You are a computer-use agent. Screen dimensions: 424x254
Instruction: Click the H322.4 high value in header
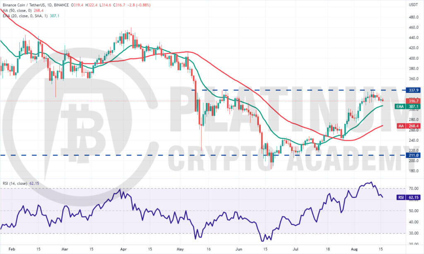point(92,5)
